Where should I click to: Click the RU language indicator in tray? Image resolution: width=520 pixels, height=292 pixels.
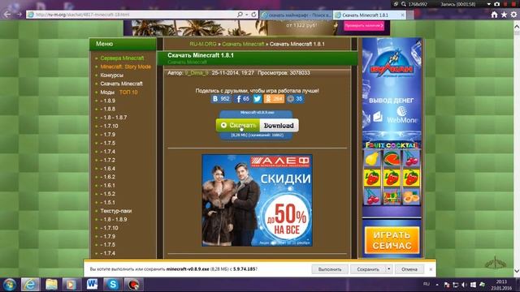tap(427, 285)
